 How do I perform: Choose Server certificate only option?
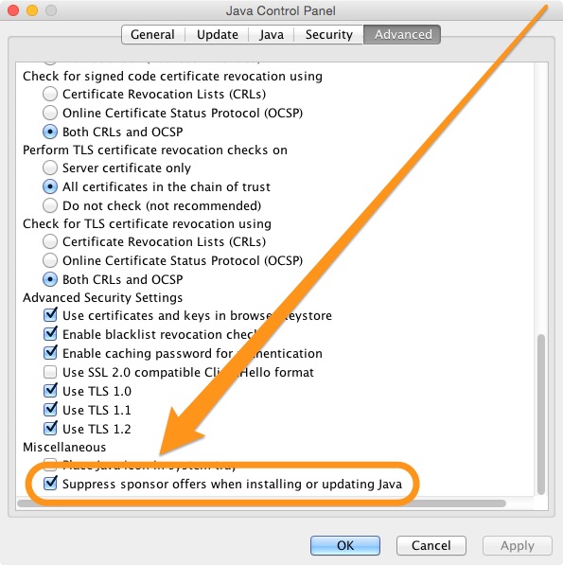[x=50, y=168]
